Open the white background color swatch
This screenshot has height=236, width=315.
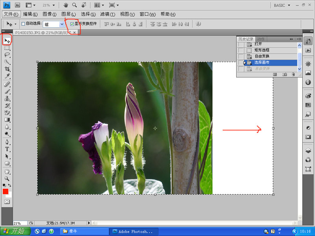coord(9,195)
